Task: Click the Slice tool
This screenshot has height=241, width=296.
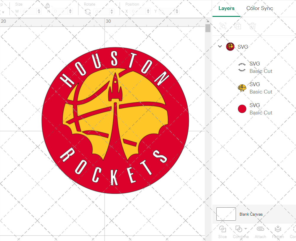Action: point(223,232)
